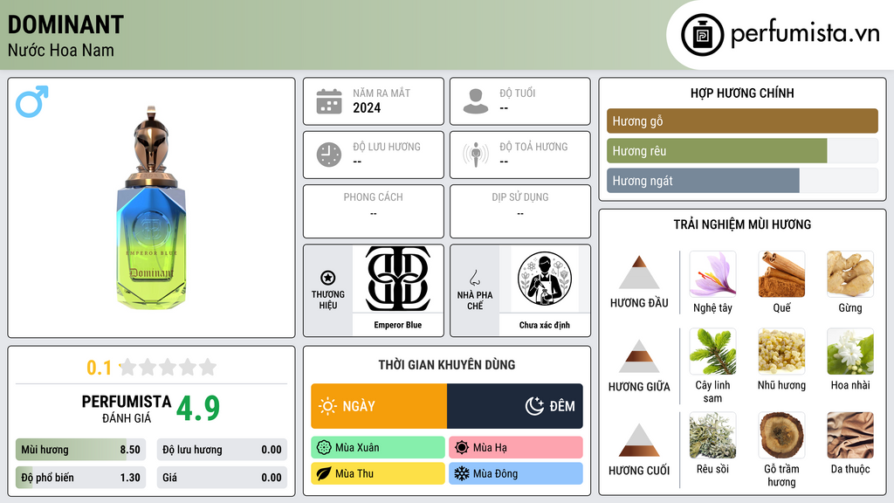This screenshot has height=503, width=894.
Task: Open the perfumista.vn site name
Action: [805, 34]
